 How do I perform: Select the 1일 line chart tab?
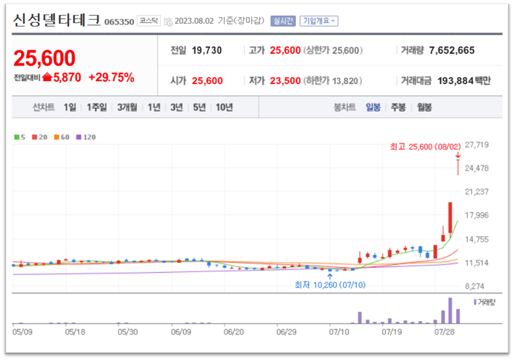tap(70, 107)
